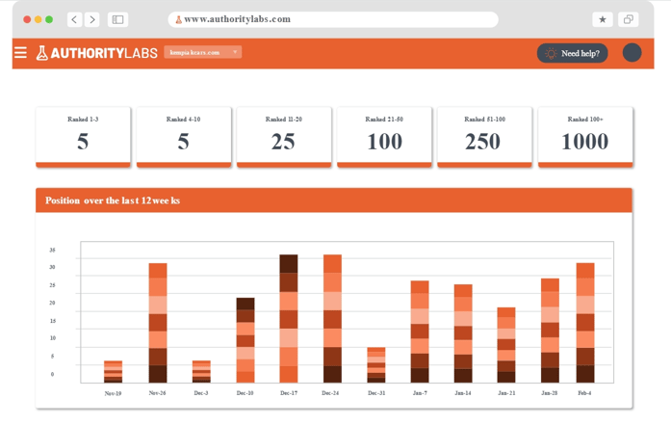The image size is (671, 425).
Task: Click the 'Position over the last 12 weeks' heading
Action: point(113,200)
